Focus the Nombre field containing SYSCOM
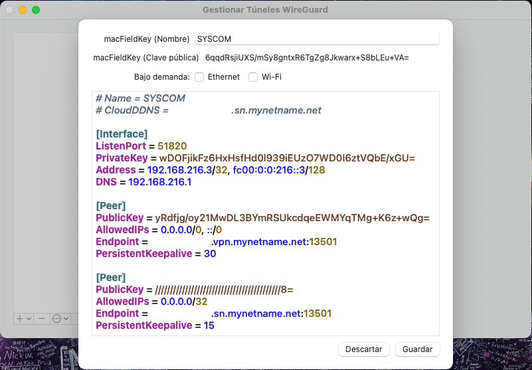Viewport: 532px width, 370px height. pyautogui.click(x=317, y=39)
